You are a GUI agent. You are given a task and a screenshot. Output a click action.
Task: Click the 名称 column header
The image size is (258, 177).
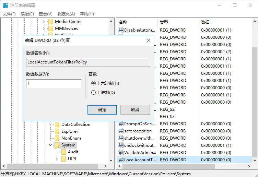[x=137, y=22]
